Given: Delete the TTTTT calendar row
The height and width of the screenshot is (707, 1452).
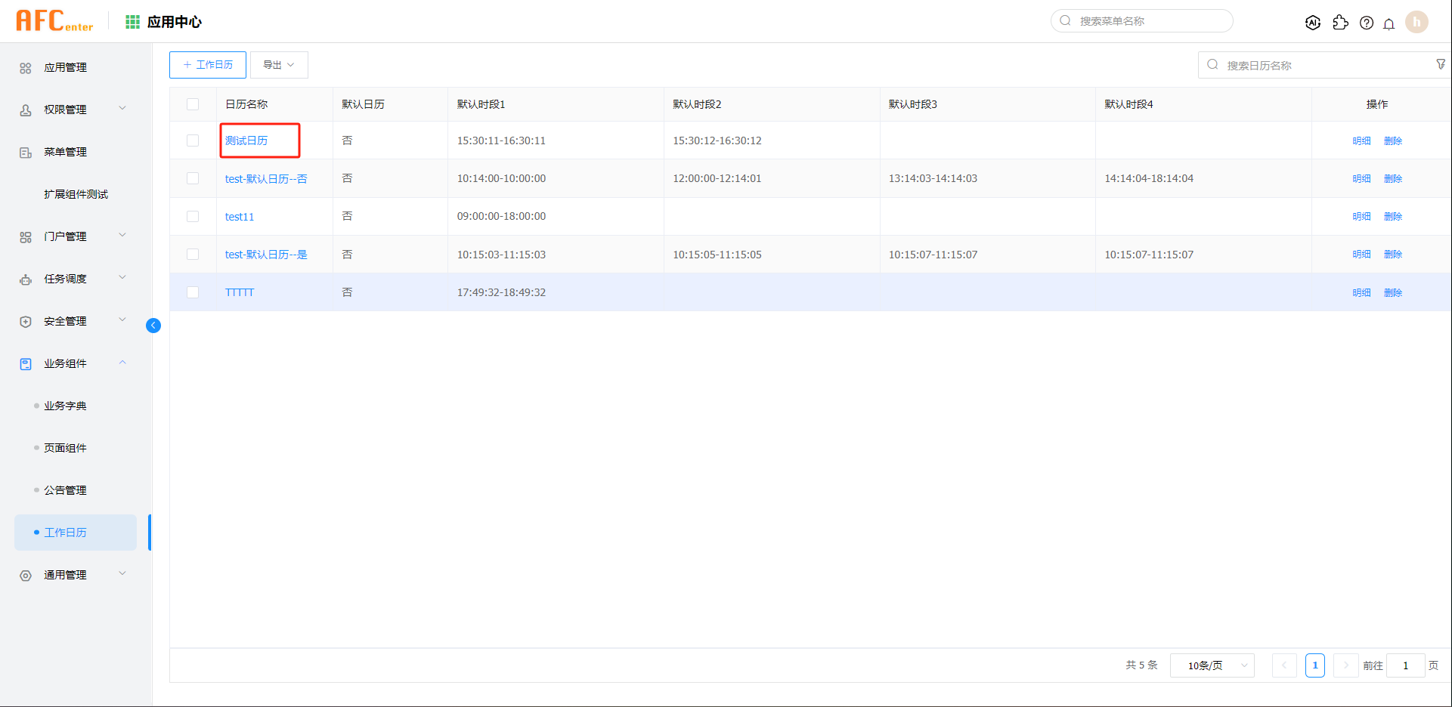Looking at the screenshot, I should [x=1393, y=292].
